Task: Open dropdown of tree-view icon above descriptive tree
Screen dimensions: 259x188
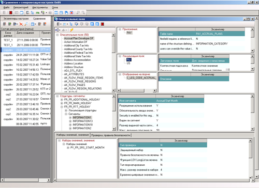Action: (x=60, y=30)
